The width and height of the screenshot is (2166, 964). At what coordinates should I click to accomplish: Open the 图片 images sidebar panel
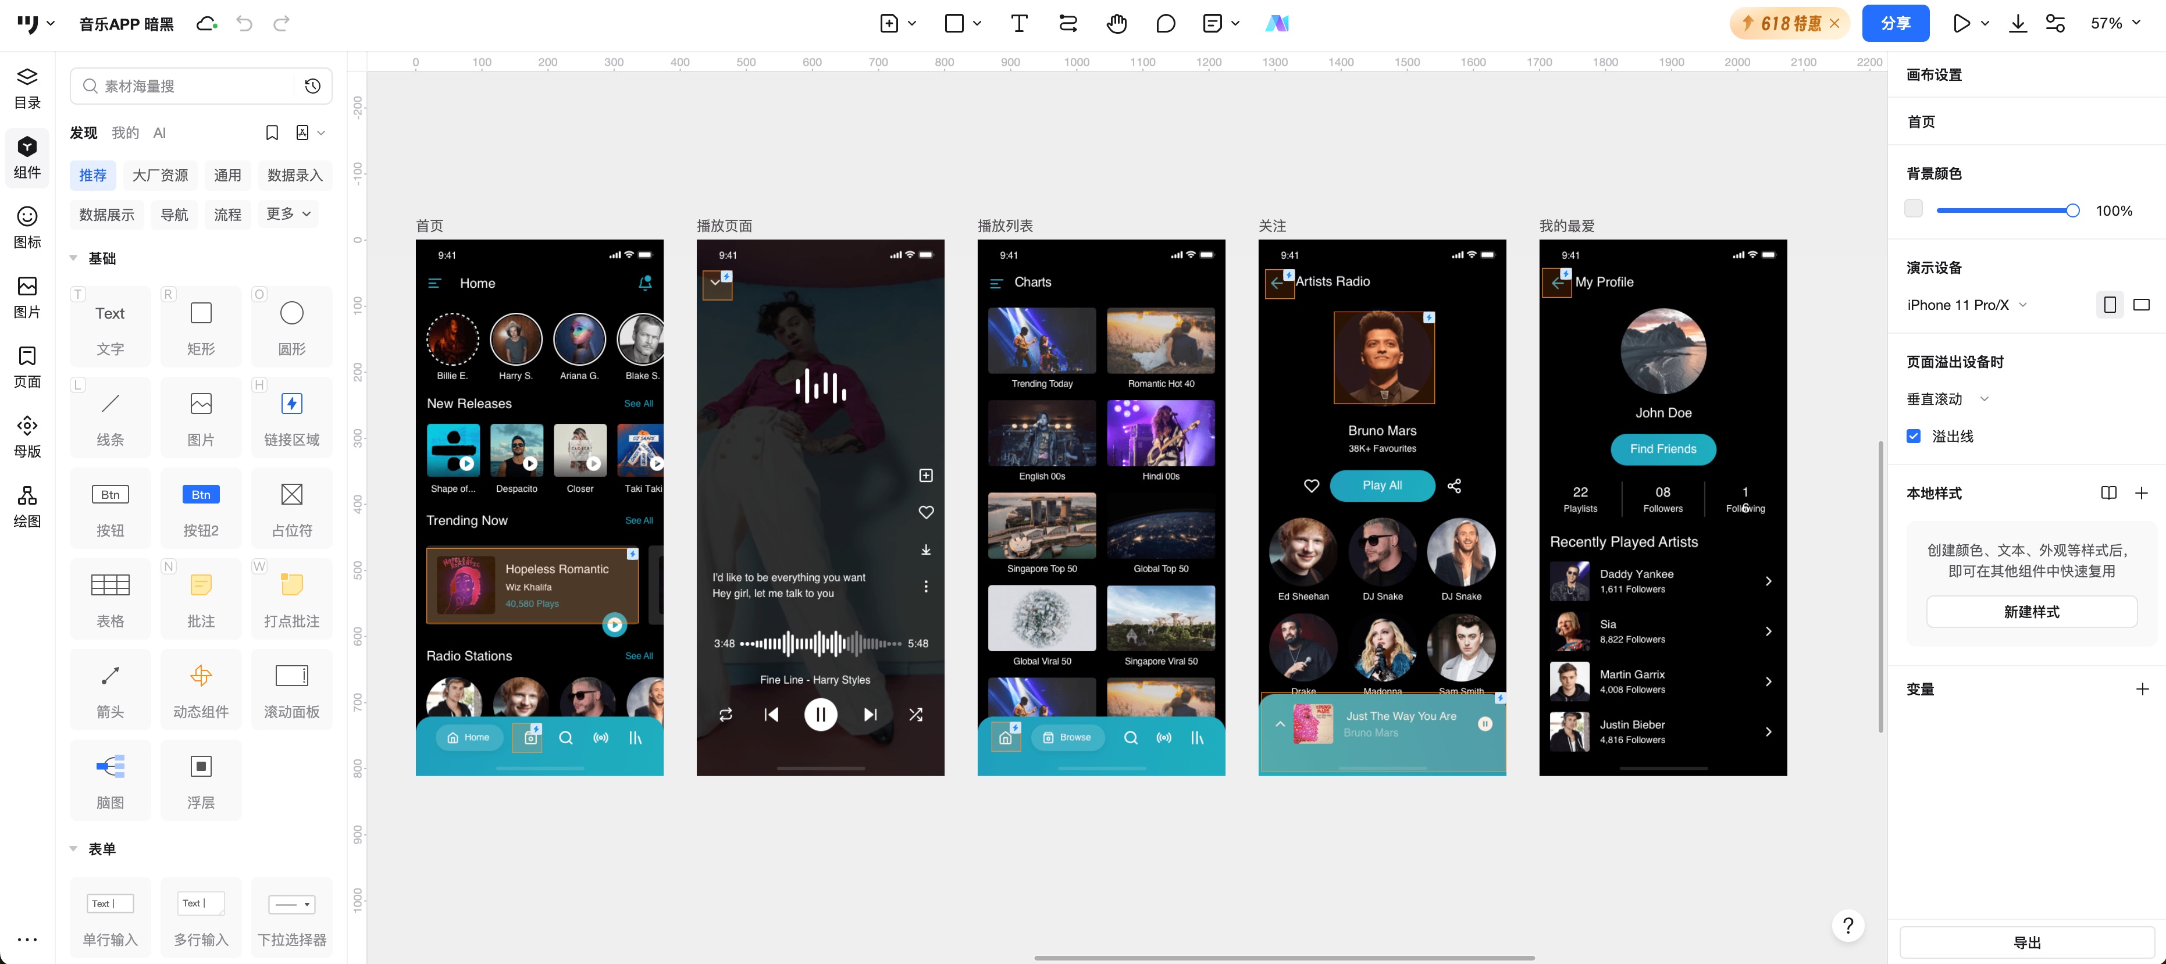(x=27, y=298)
